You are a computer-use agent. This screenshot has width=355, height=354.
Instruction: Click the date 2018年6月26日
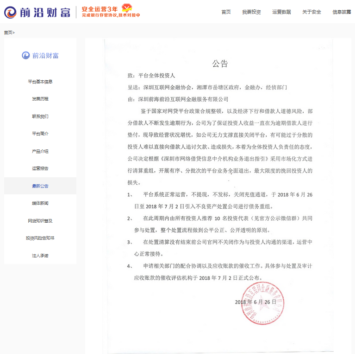pos(255,302)
